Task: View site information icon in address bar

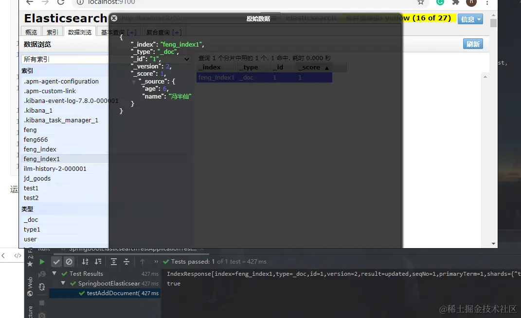Action: [80, 2]
